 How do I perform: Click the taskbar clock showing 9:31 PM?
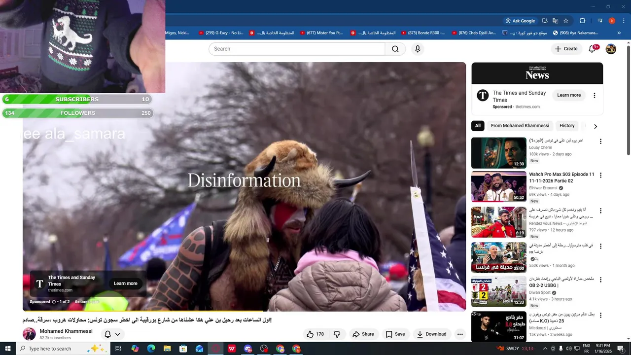coord(602,349)
